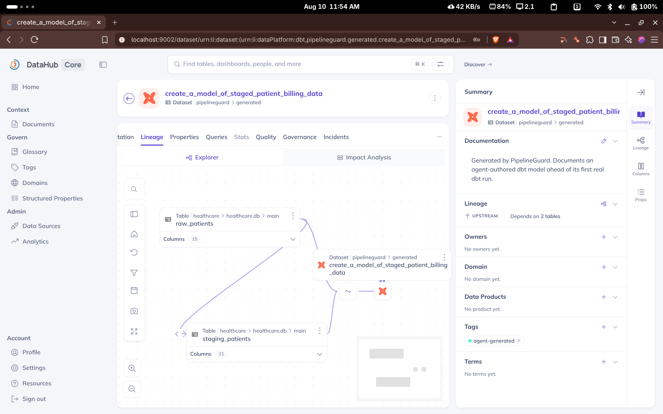Click Sign out in sidebar
Image resolution: width=663 pixels, height=414 pixels.
(34, 399)
